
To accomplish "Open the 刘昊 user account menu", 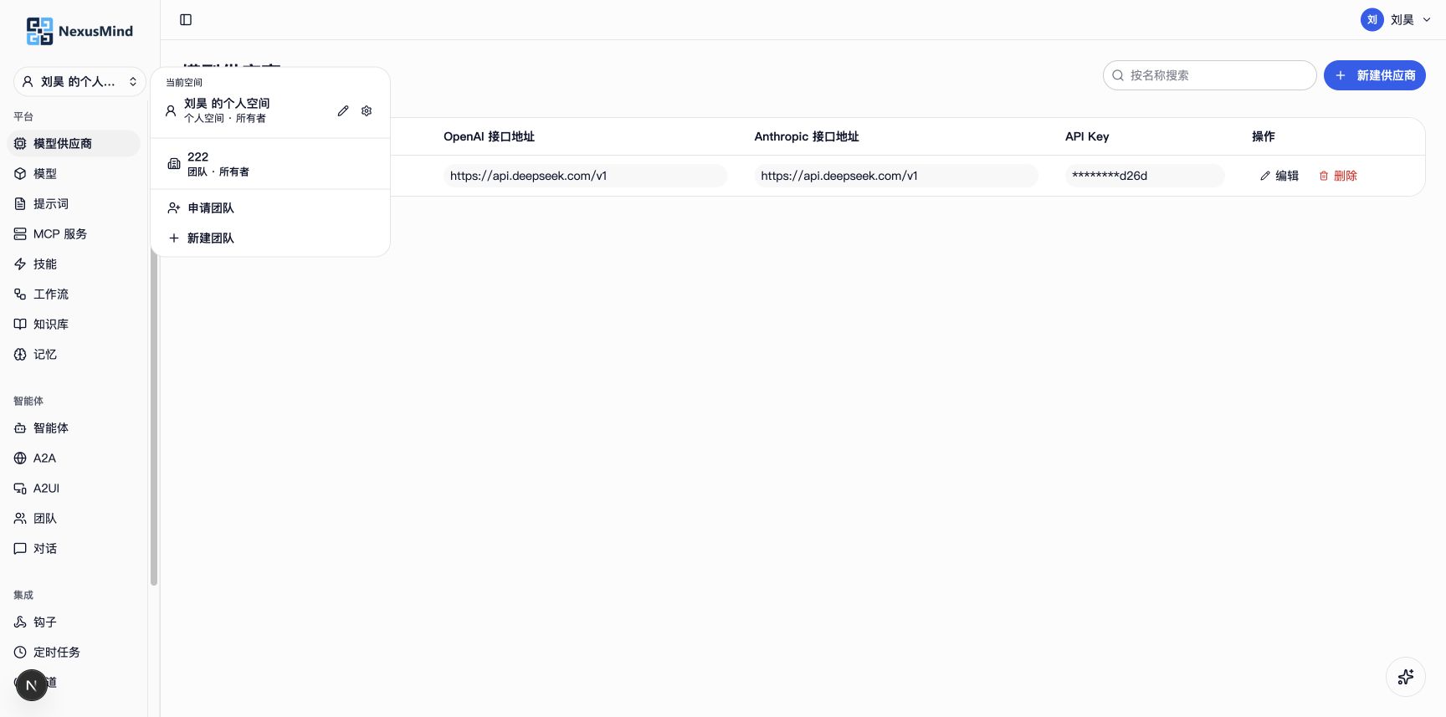I will point(1396,19).
